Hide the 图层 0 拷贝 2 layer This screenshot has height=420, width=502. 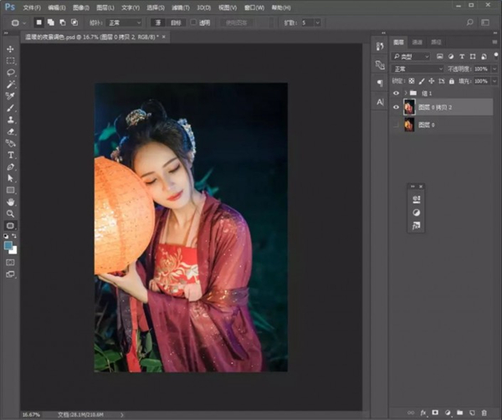(x=397, y=107)
